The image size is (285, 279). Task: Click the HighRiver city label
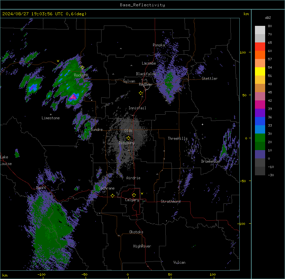point(142,246)
